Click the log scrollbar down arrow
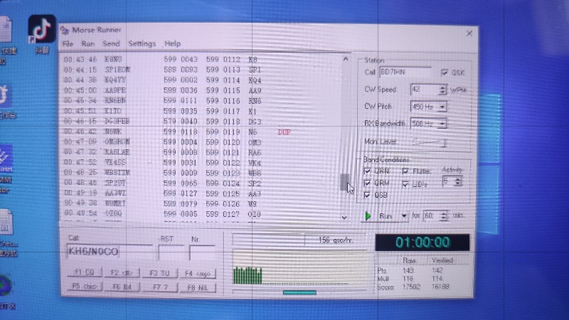This screenshot has height=320, width=569. click(344, 218)
